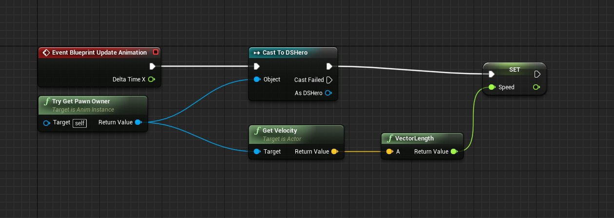Select the VectorLength node title
This screenshot has width=614, height=218.
(x=414, y=139)
